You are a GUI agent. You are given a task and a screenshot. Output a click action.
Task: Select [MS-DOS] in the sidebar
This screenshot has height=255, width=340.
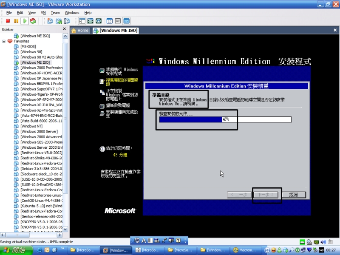click(28, 46)
